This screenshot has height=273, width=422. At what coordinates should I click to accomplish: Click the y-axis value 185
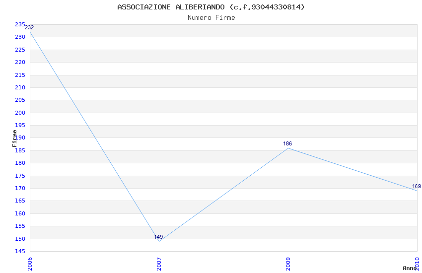[20, 150]
